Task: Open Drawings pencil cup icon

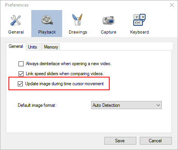Action: pyautogui.click(x=78, y=20)
